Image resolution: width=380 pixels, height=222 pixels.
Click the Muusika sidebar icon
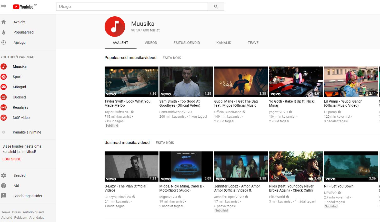coord(4,66)
